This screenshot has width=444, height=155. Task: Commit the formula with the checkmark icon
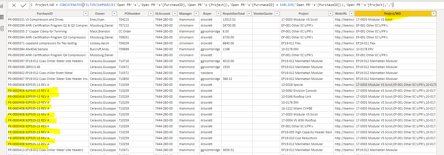[23, 5]
